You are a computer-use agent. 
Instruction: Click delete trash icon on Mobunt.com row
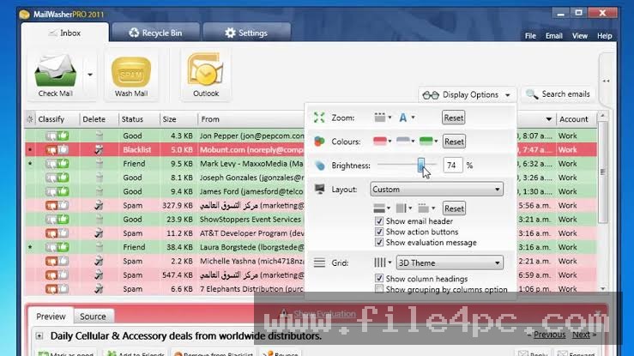point(99,150)
